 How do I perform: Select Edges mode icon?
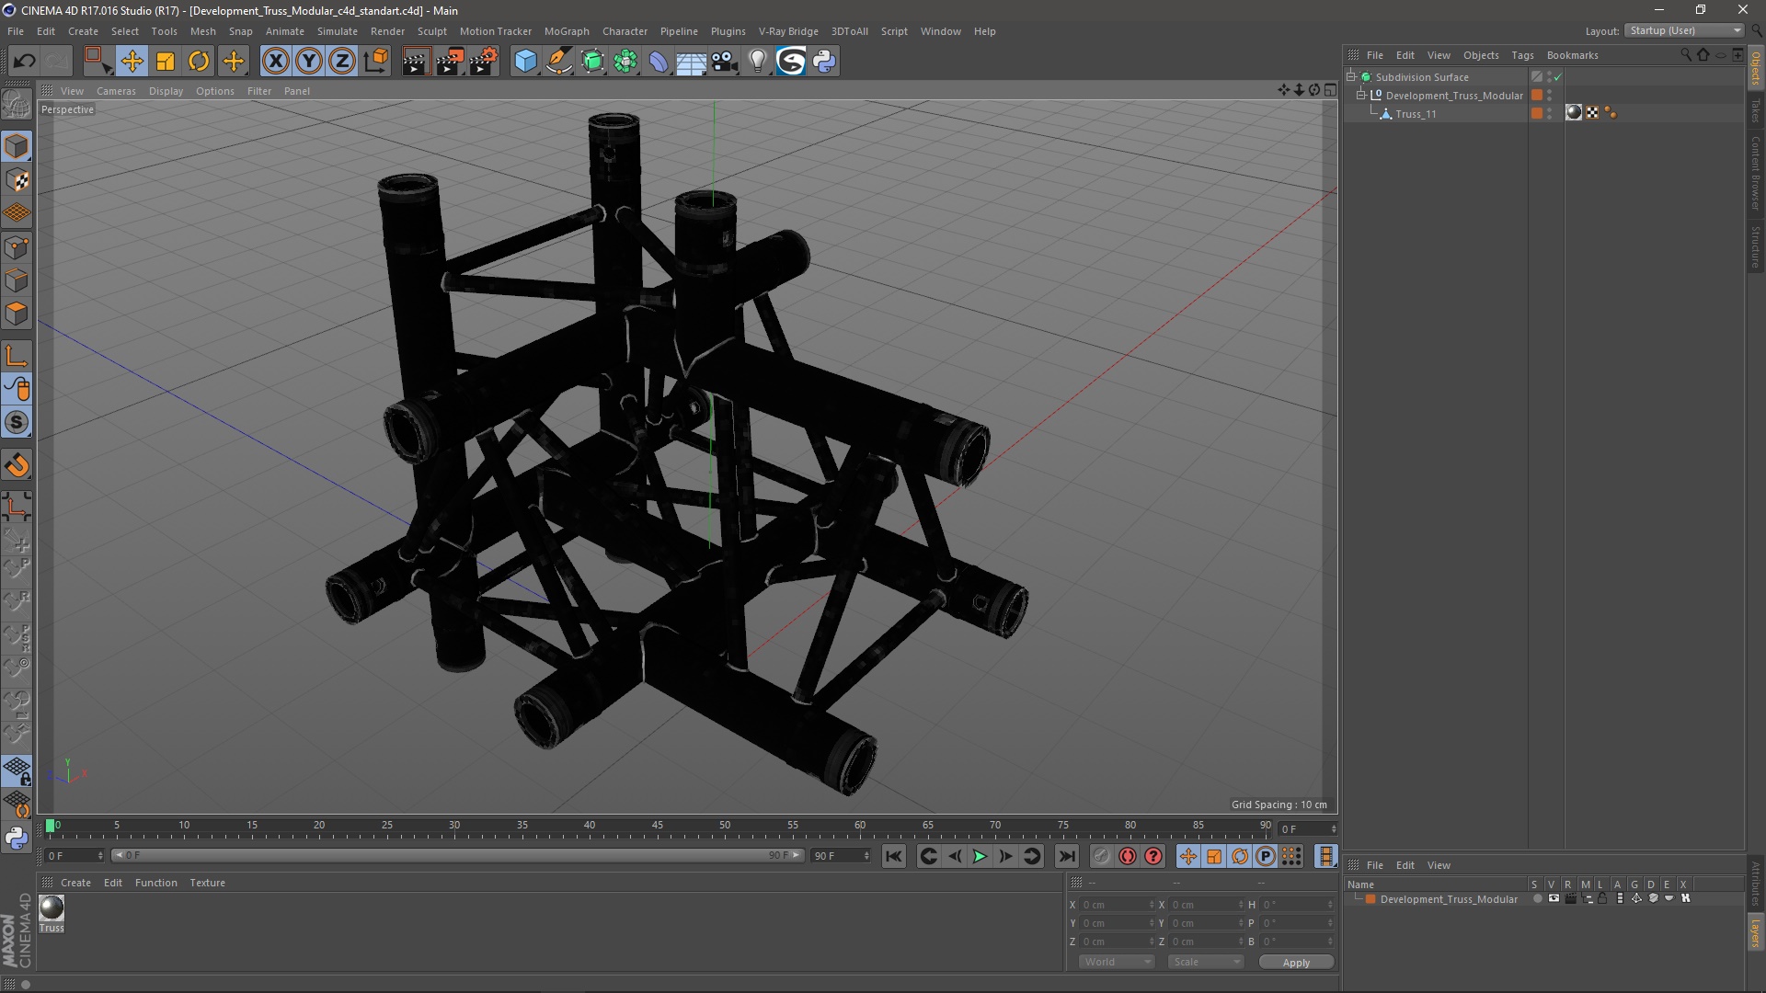pos(17,280)
